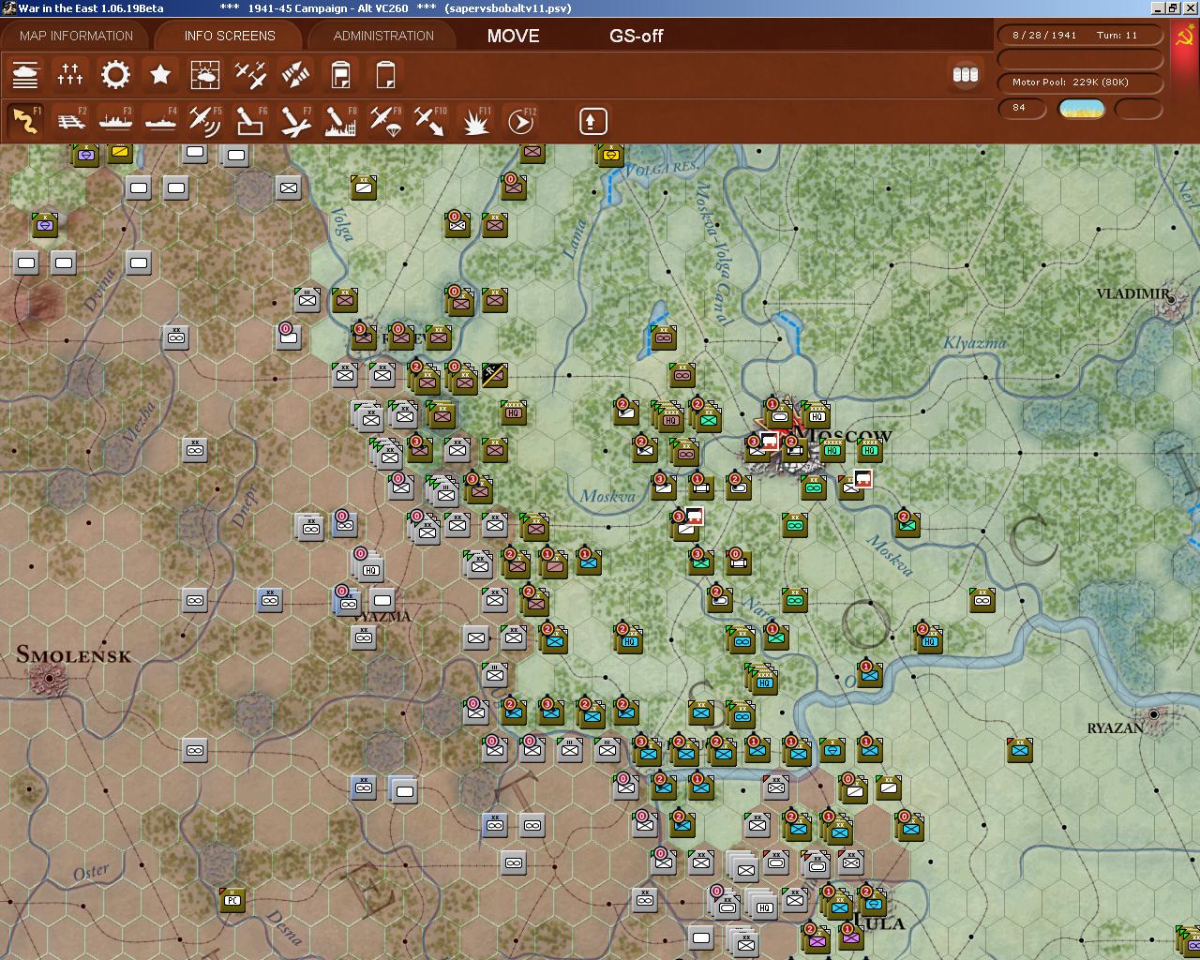Viewport: 1200px width, 960px height.
Task: Click the MOVE mode label
Action: [513, 36]
